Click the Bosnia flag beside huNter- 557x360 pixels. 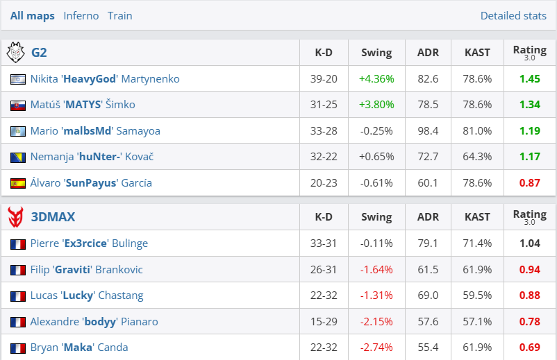[18, 157]
